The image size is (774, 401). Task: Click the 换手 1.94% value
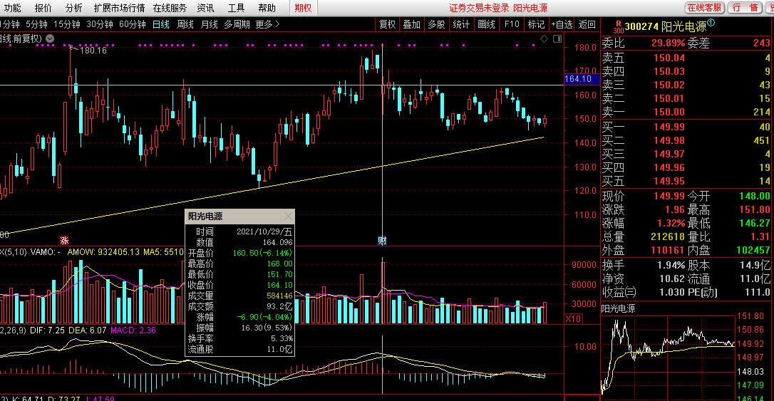click(x=671, y=265)
